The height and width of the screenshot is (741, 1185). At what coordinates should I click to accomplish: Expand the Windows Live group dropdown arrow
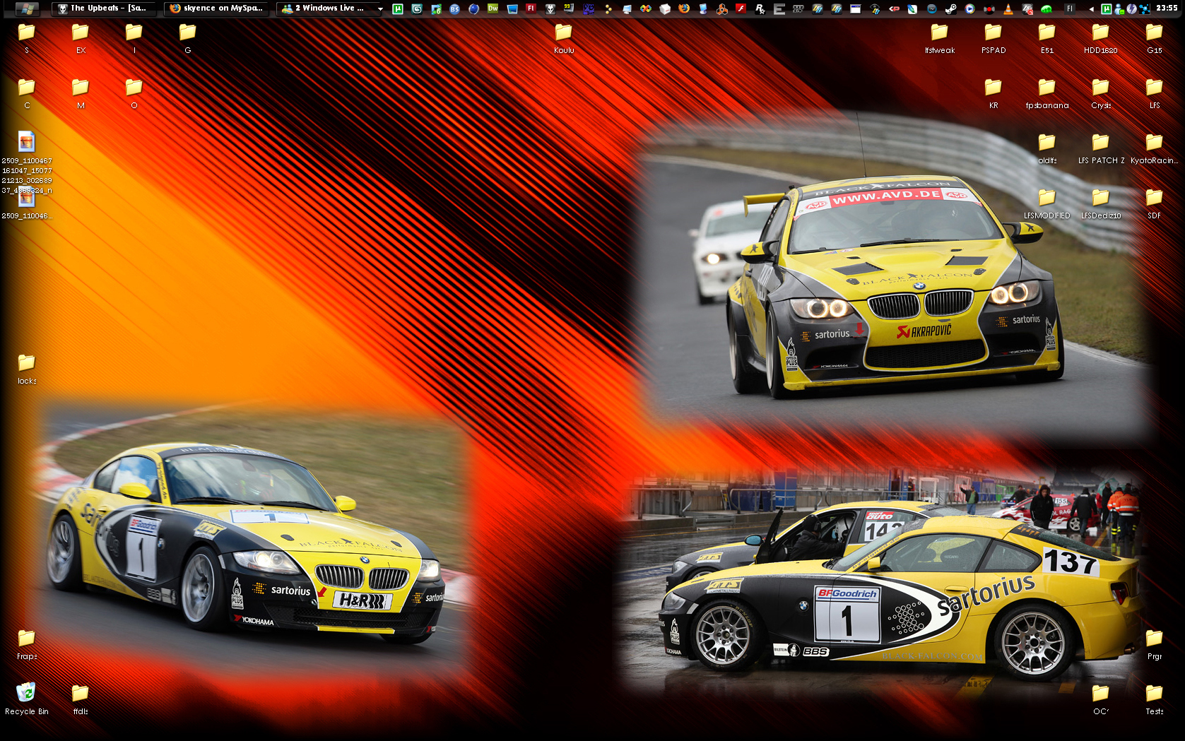coord(380,8)
